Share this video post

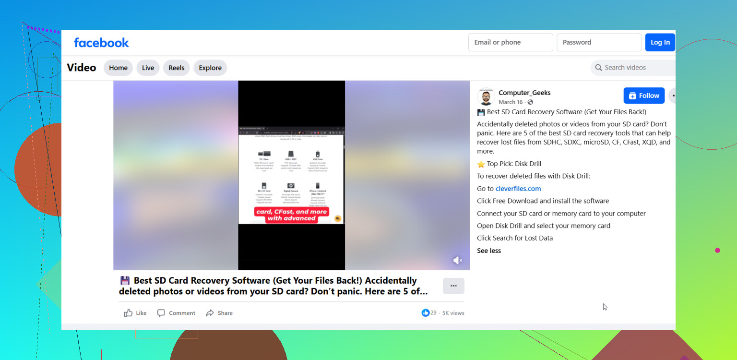219,313
